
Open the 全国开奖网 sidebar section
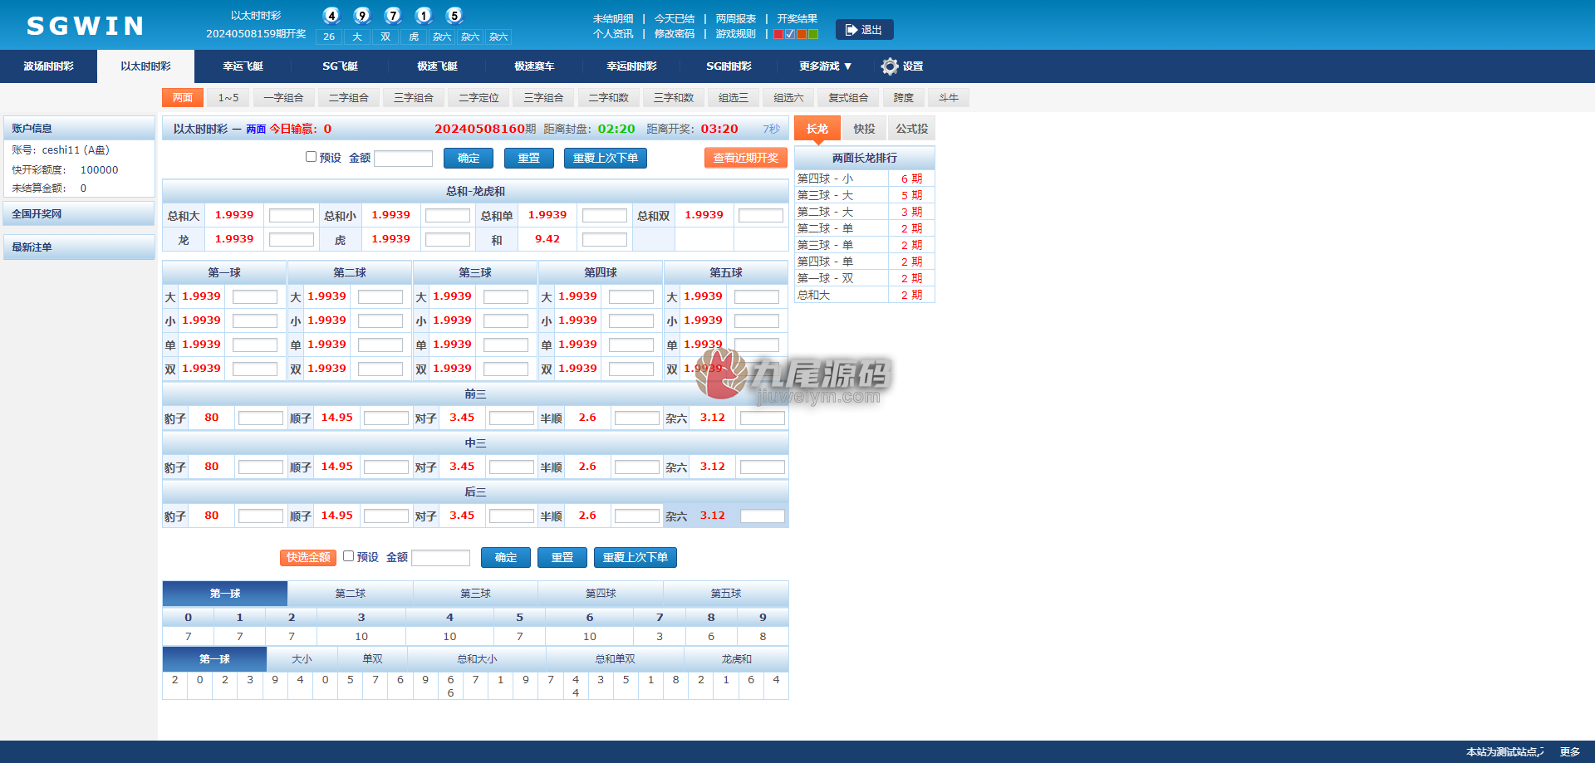[79, 213]
